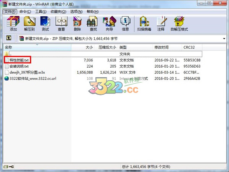Click CRC32 value 2F66A42B

point(192,78)
